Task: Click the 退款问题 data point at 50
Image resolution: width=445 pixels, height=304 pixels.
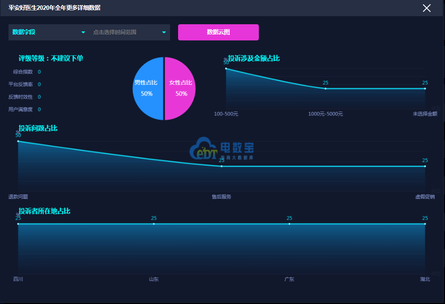Action: pos(18,141)
